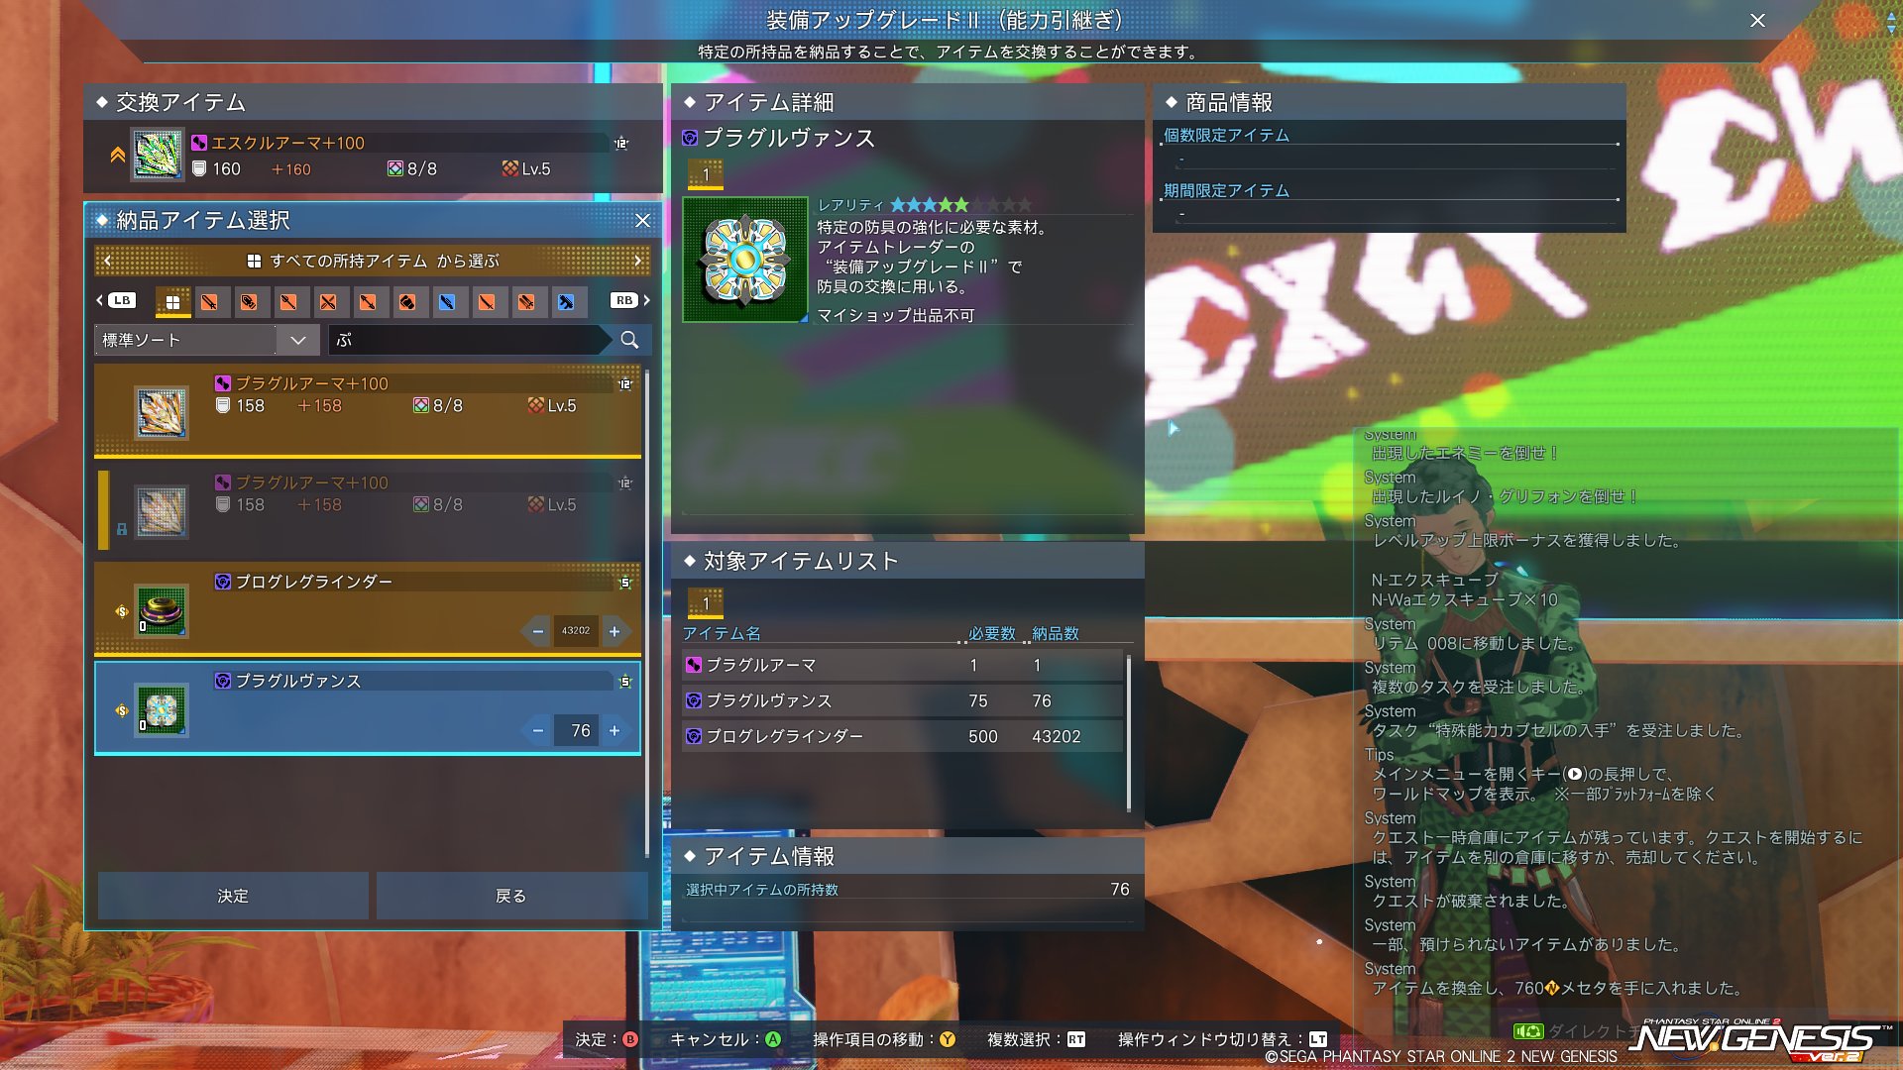Filter by Twin Daggers crossed-blades icon
Screen dimensions: 1903x1070
328,301
